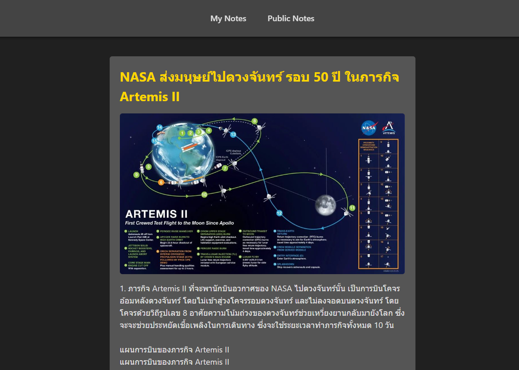Click marker 14 above the Earth
The width and height of the screenshot is (519, 370).
click(x=159, y=128)
